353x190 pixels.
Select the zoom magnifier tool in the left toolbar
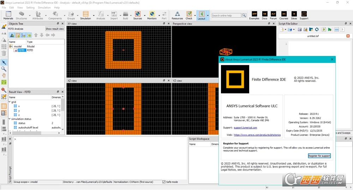click(4, 69)
